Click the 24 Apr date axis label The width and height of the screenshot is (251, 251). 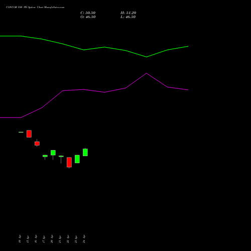[84, 239]
